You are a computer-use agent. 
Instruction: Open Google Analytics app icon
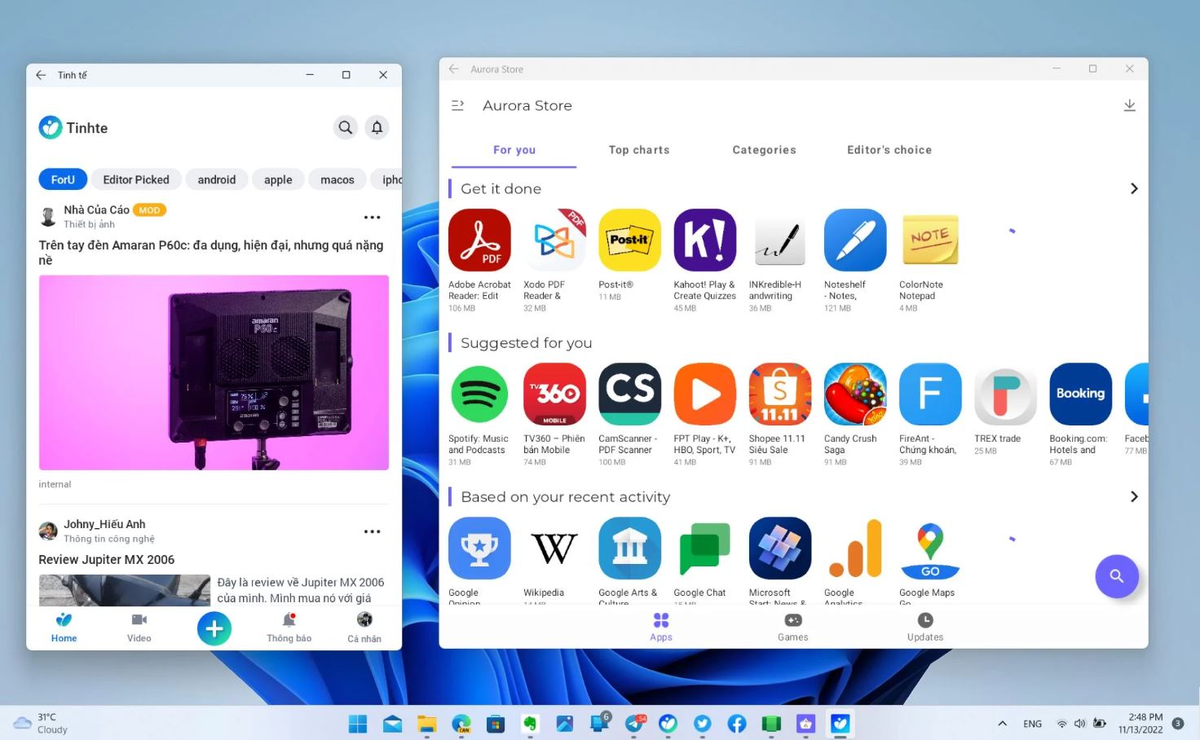(x=855, y=548)
